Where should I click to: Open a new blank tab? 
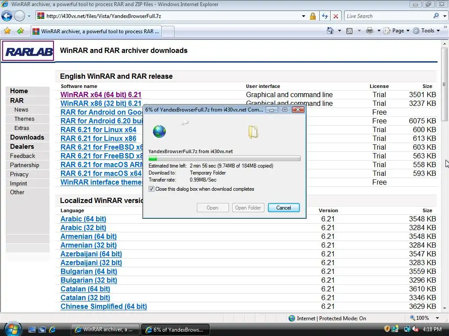[x=168, y=31]
